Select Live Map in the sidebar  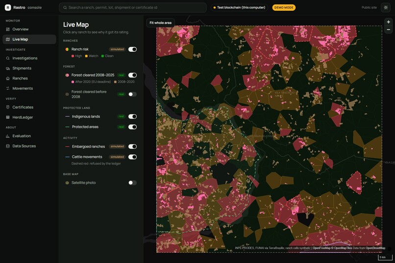(x=29, y=39)
